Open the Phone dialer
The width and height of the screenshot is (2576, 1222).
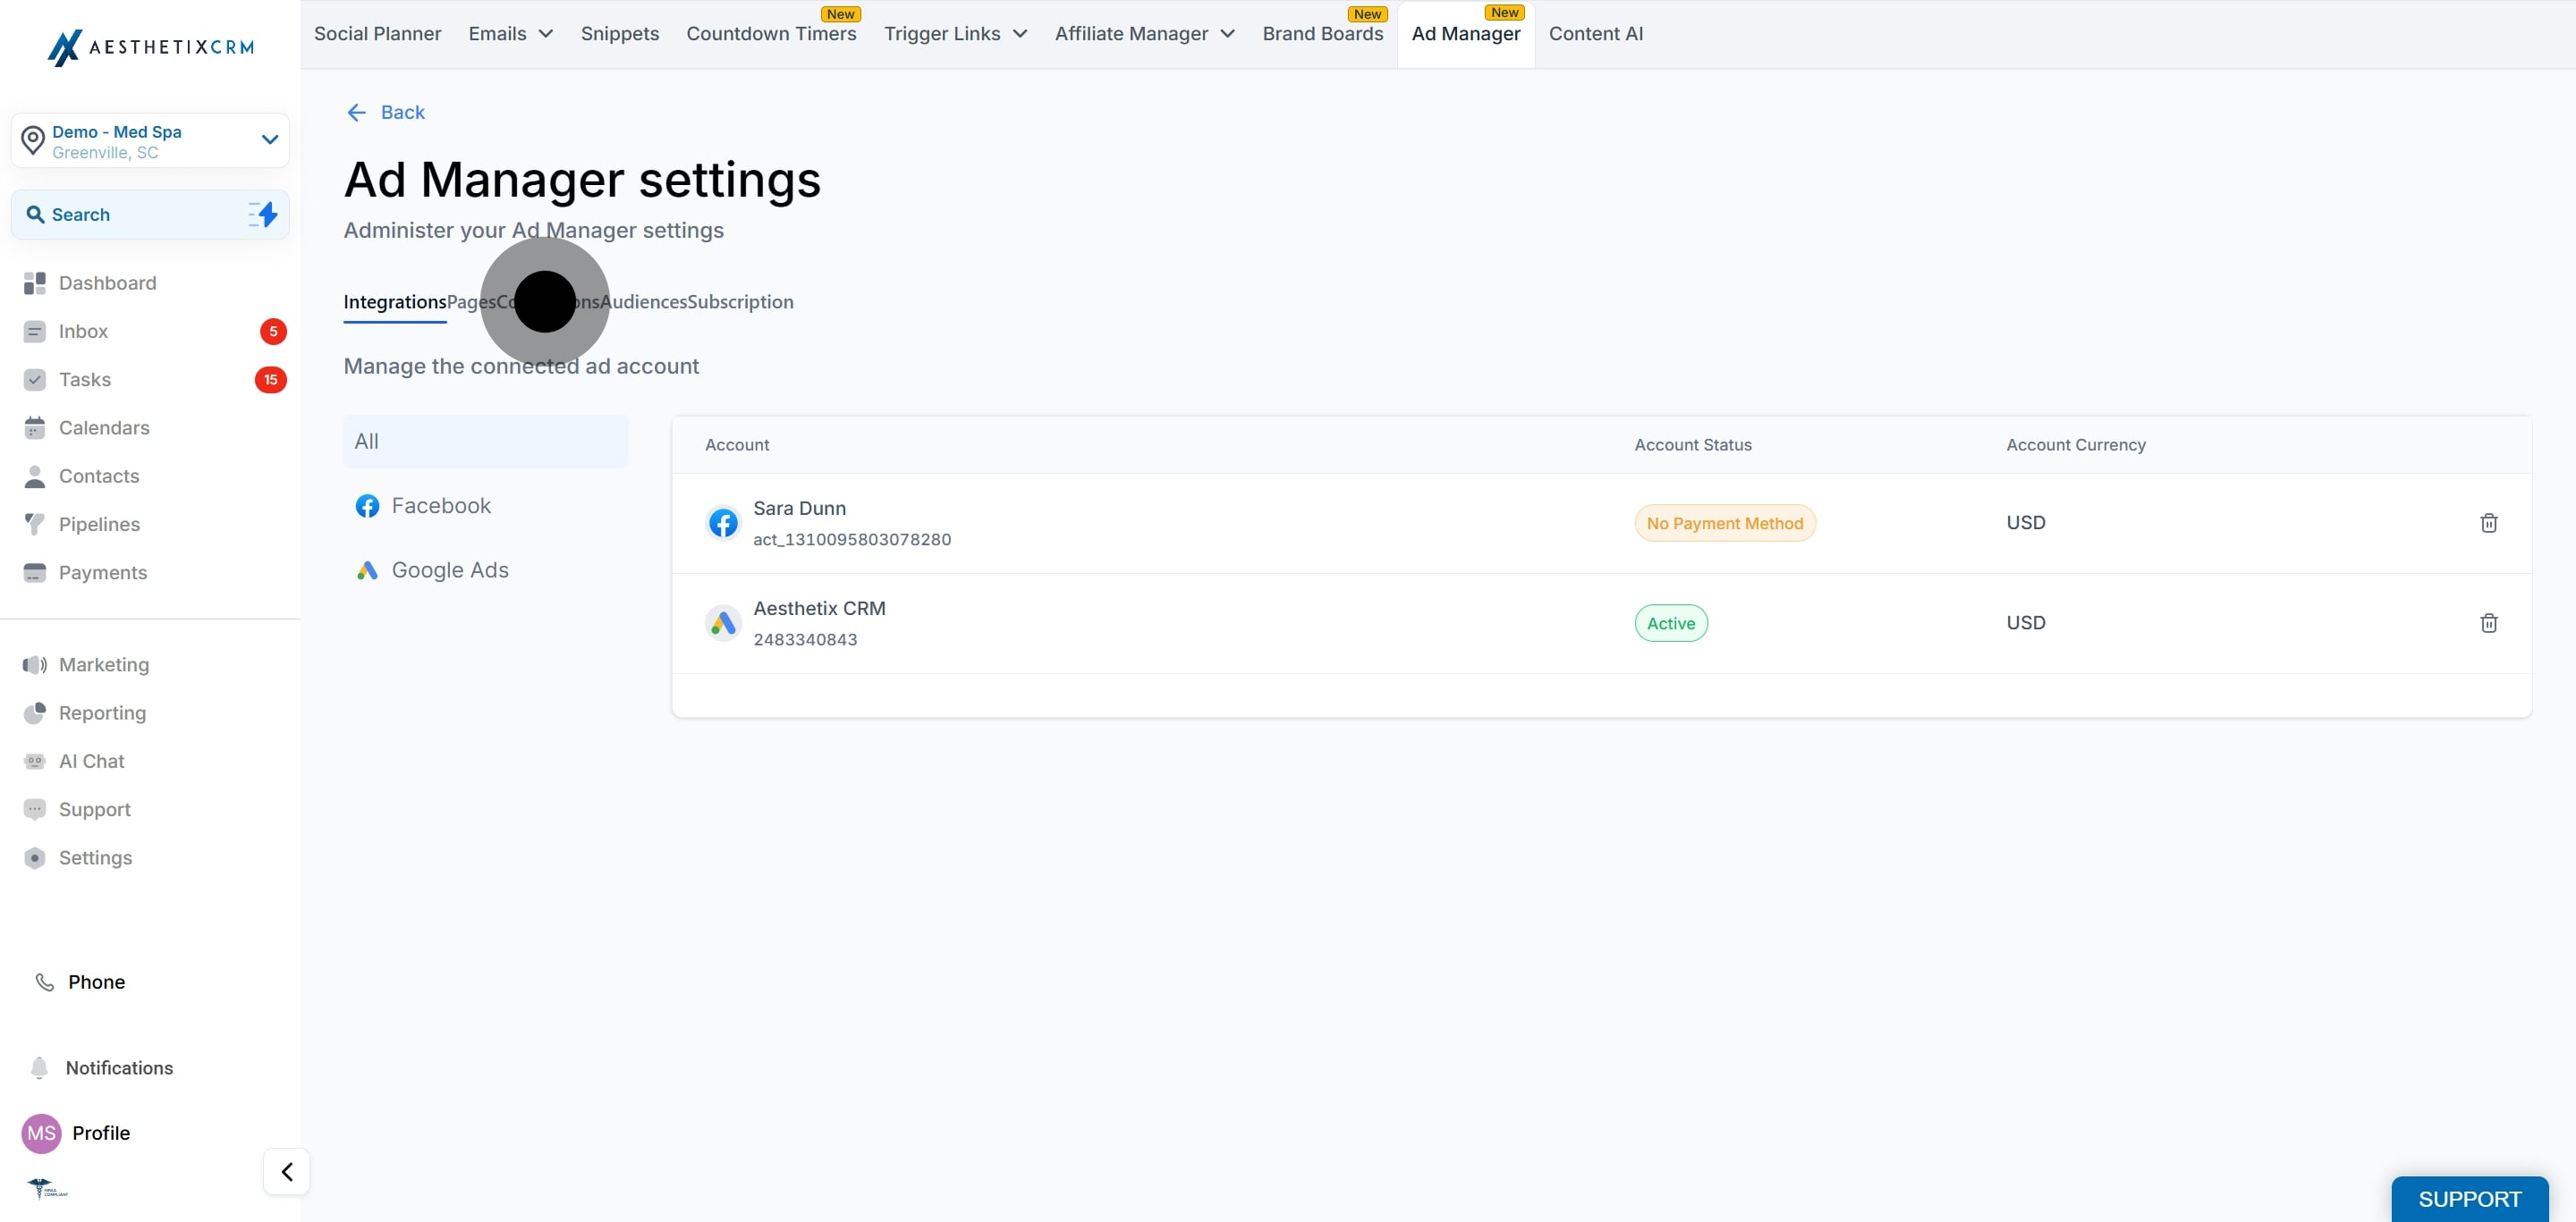(96, 982)
